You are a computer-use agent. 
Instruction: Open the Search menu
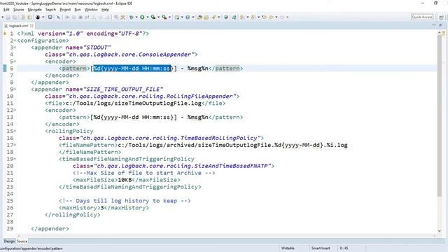50,10
